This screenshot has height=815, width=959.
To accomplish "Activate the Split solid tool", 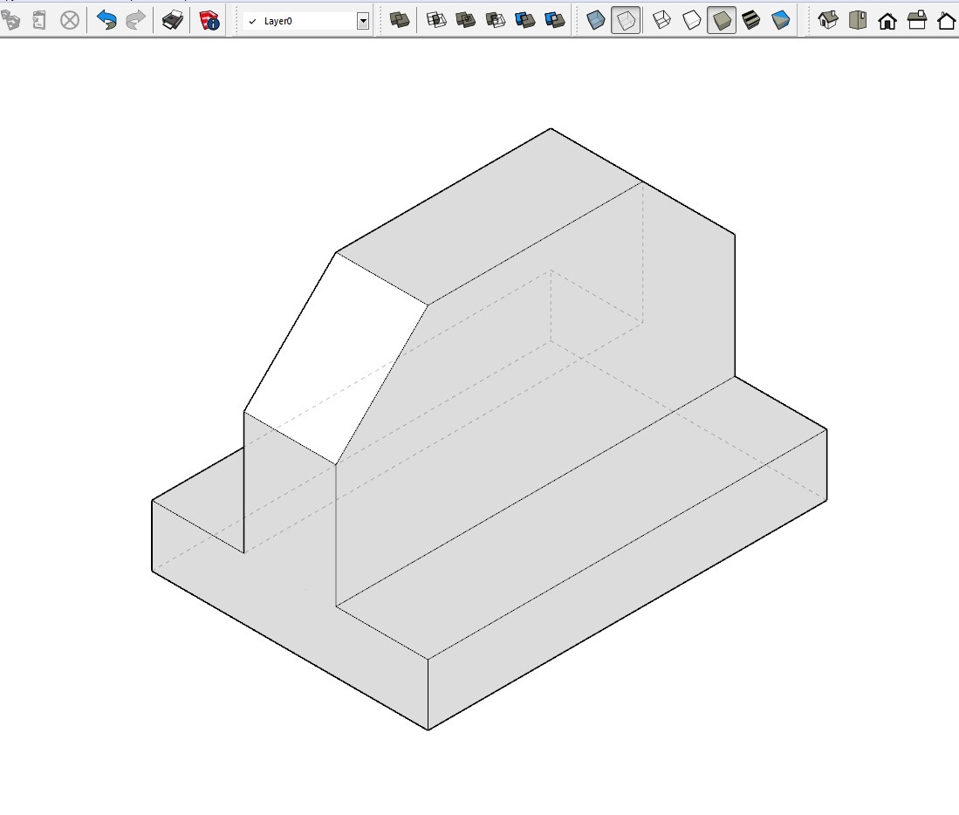I will pyautogui.click(x=555, y=20).
